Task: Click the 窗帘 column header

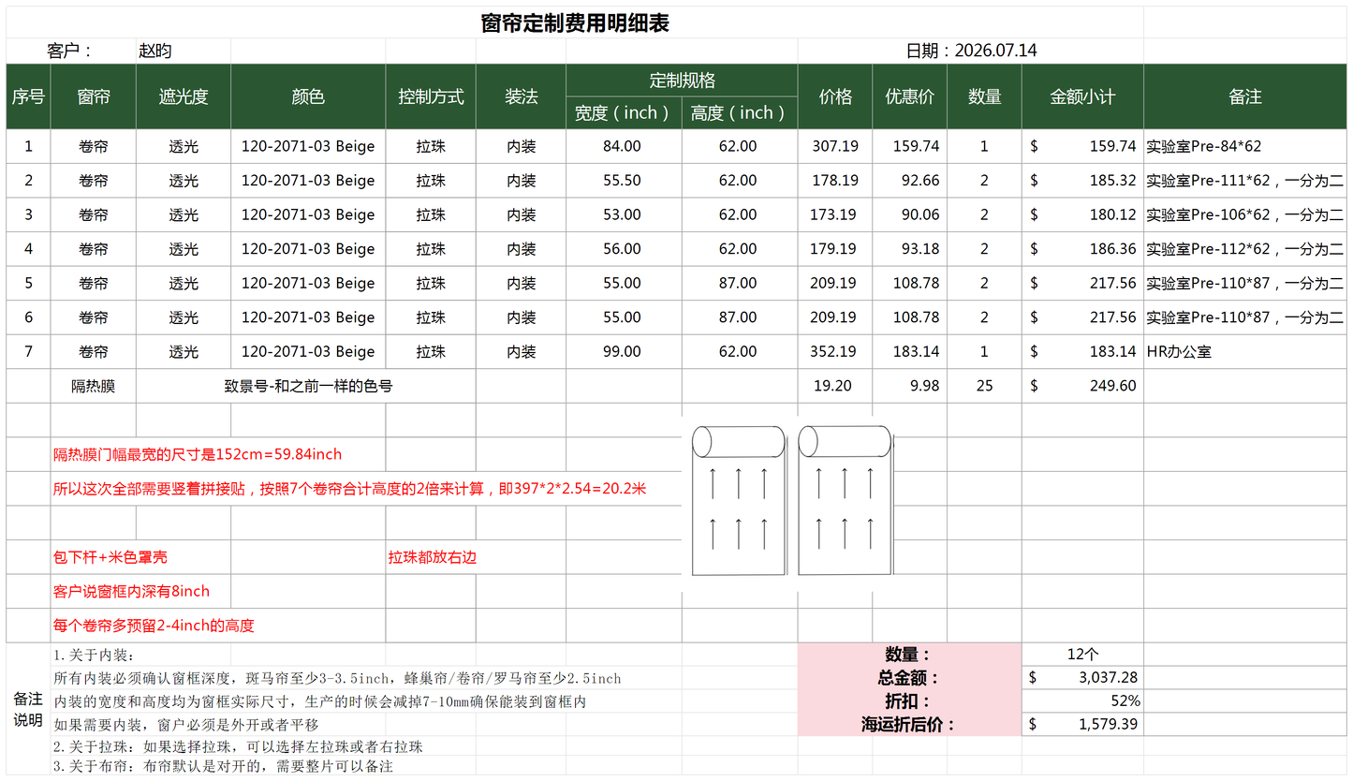Action: [x=94, y=96]
